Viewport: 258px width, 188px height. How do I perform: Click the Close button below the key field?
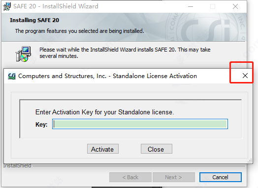click(x=157, y=149)
